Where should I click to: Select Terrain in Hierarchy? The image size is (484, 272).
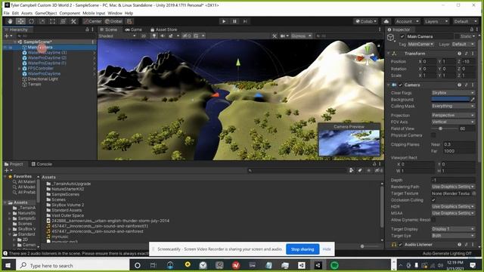tap(34, 84)
